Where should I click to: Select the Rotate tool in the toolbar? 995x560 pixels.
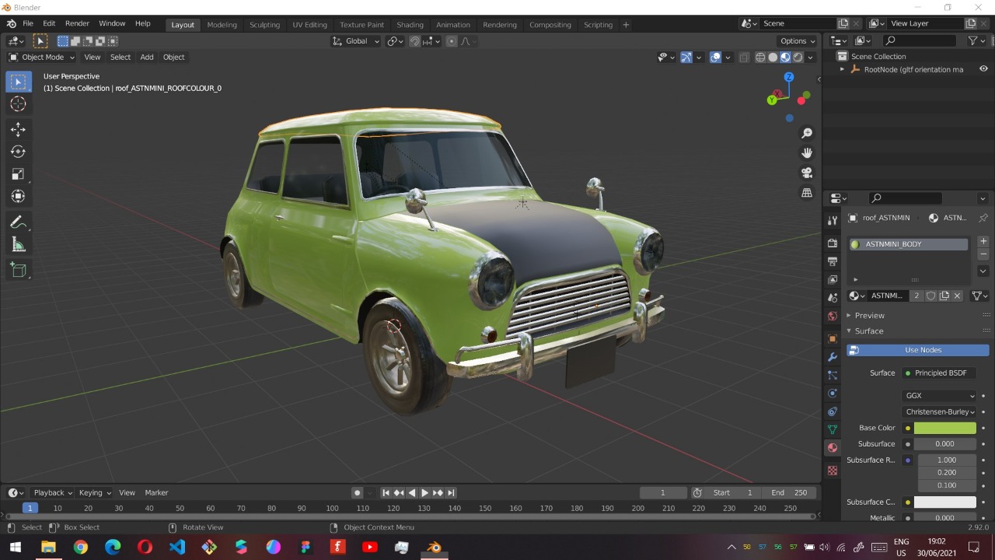point(18,152)
